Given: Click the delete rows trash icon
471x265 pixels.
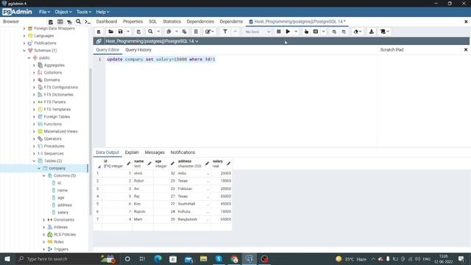Looking at the screenshot, I should coord(196,32).
